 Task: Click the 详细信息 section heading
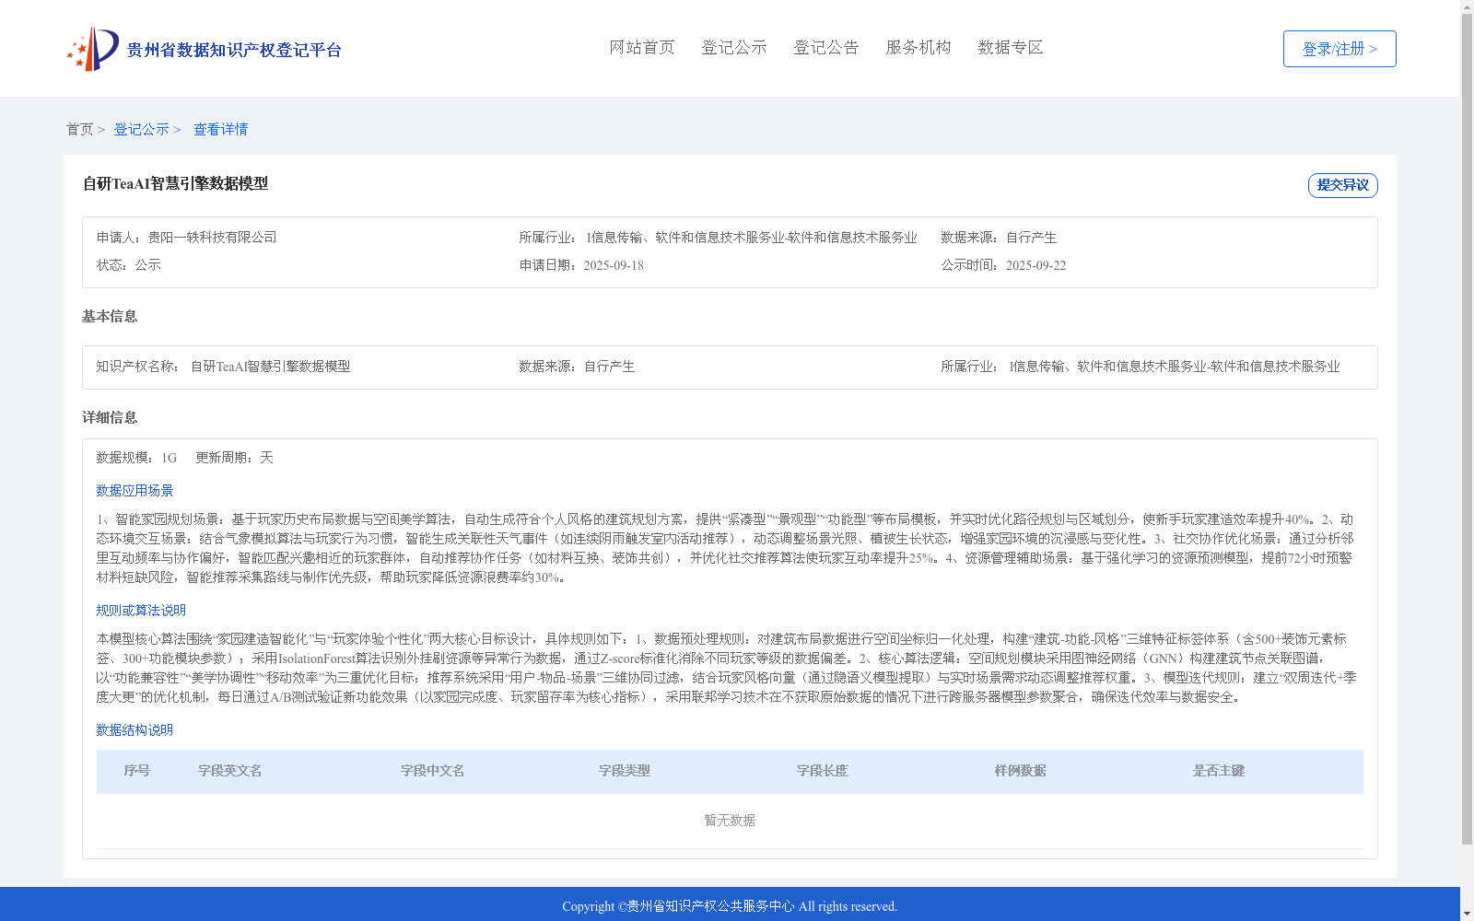[110, 418]
